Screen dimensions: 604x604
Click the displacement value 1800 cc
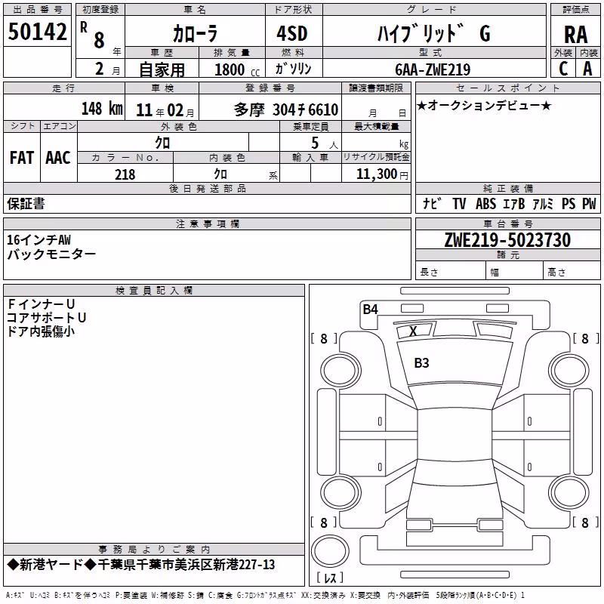[236, 70]
